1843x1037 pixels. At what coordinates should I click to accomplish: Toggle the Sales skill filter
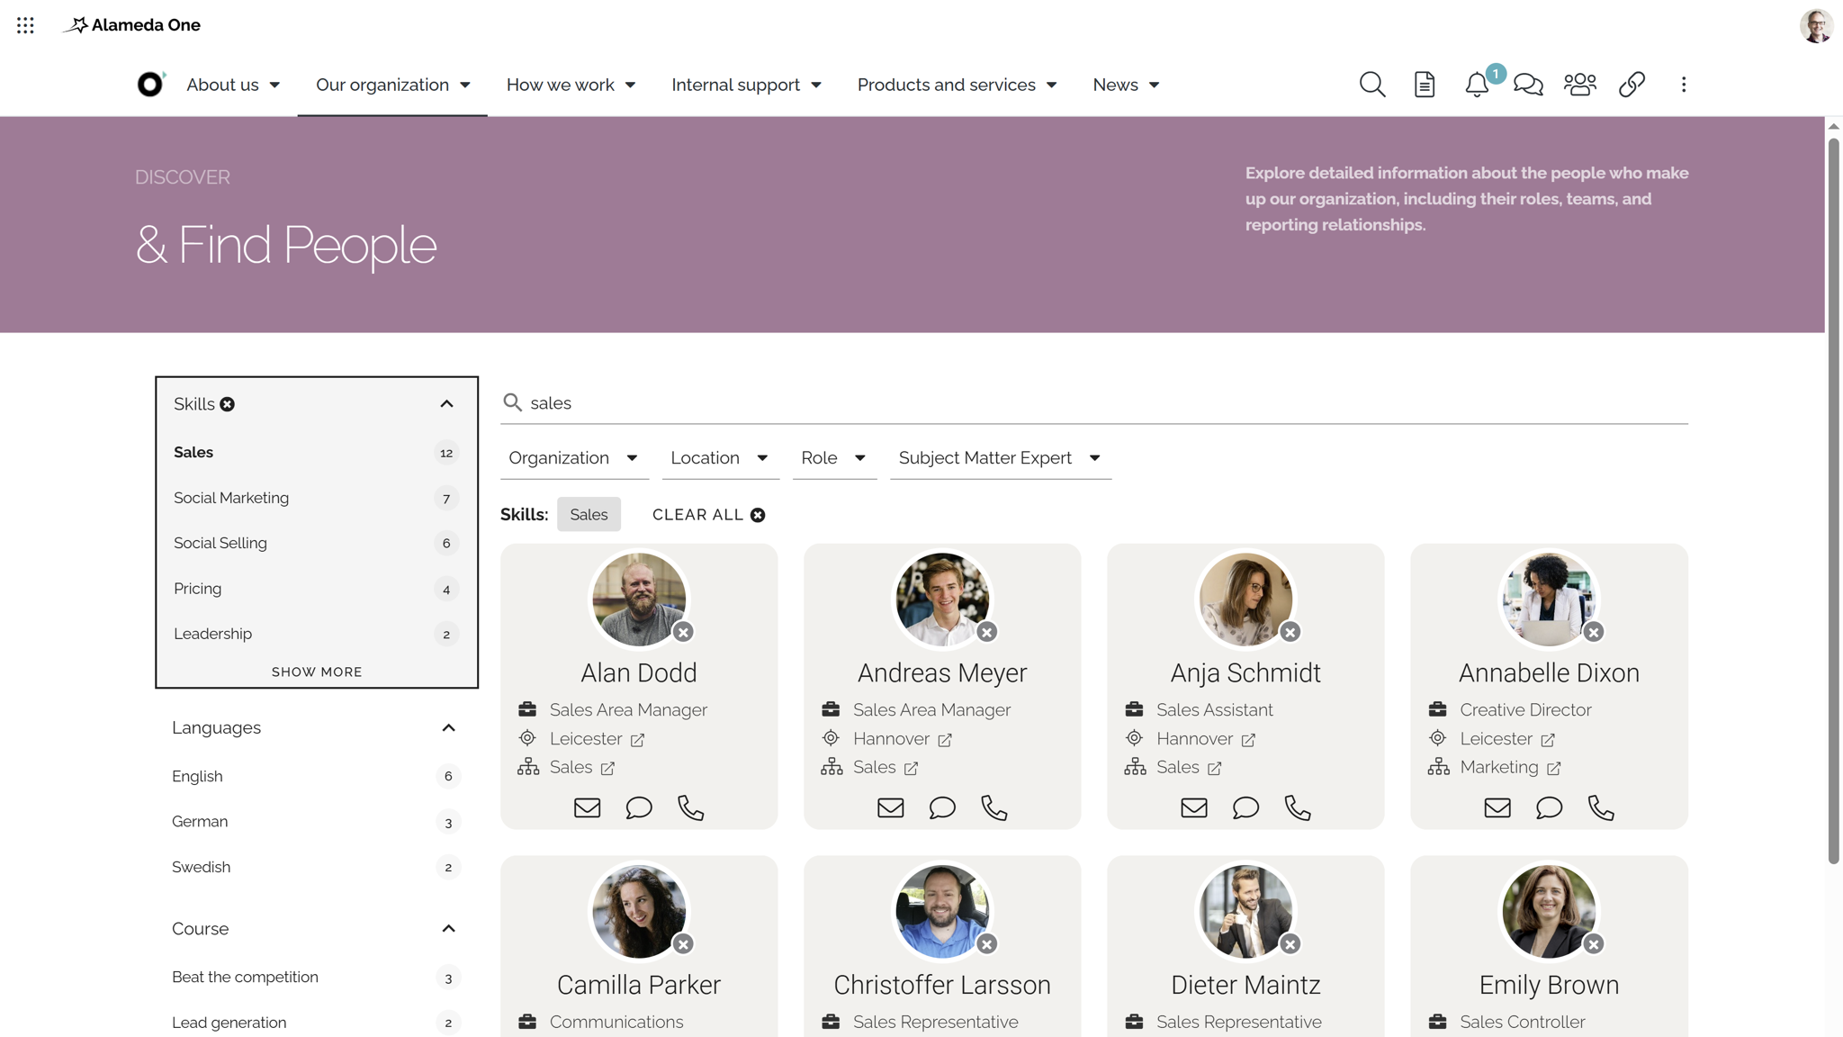(x=316, y=453)
